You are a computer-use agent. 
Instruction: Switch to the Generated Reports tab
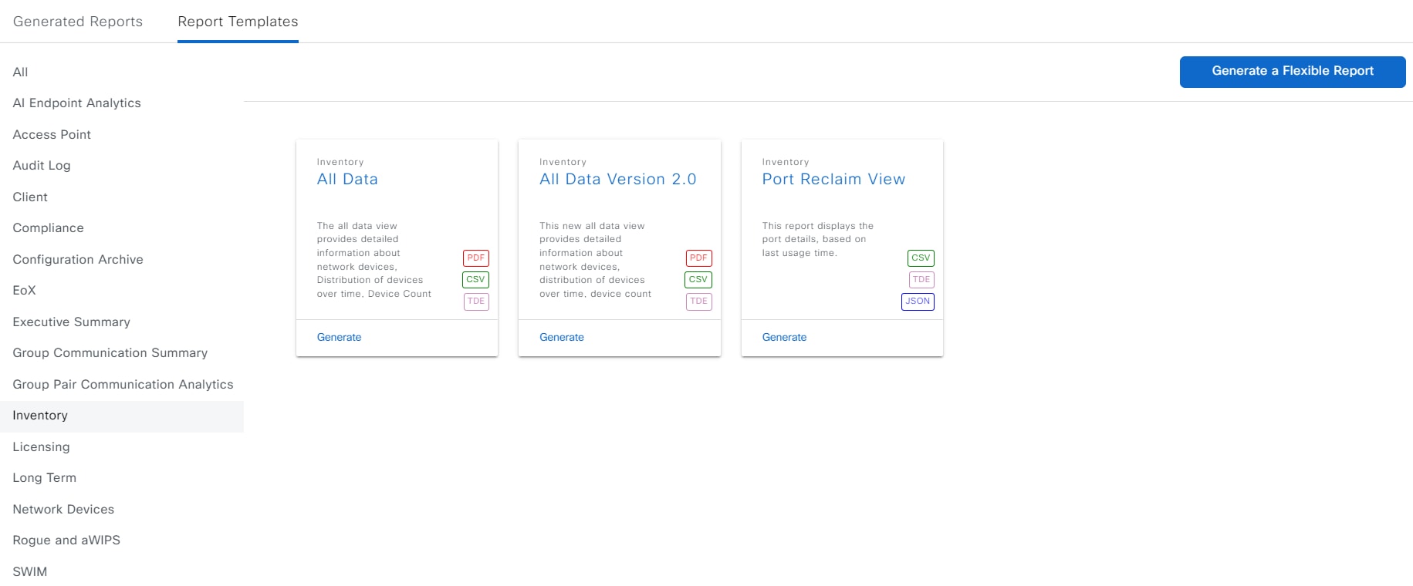(78, 22)
